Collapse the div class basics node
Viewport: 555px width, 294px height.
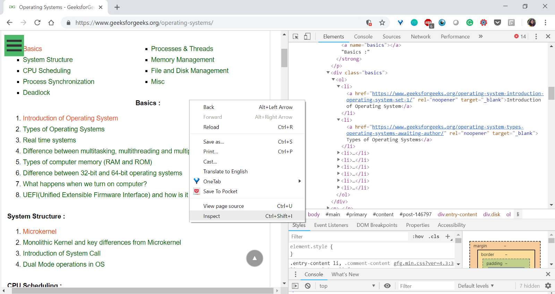click(x=328, y=73)
